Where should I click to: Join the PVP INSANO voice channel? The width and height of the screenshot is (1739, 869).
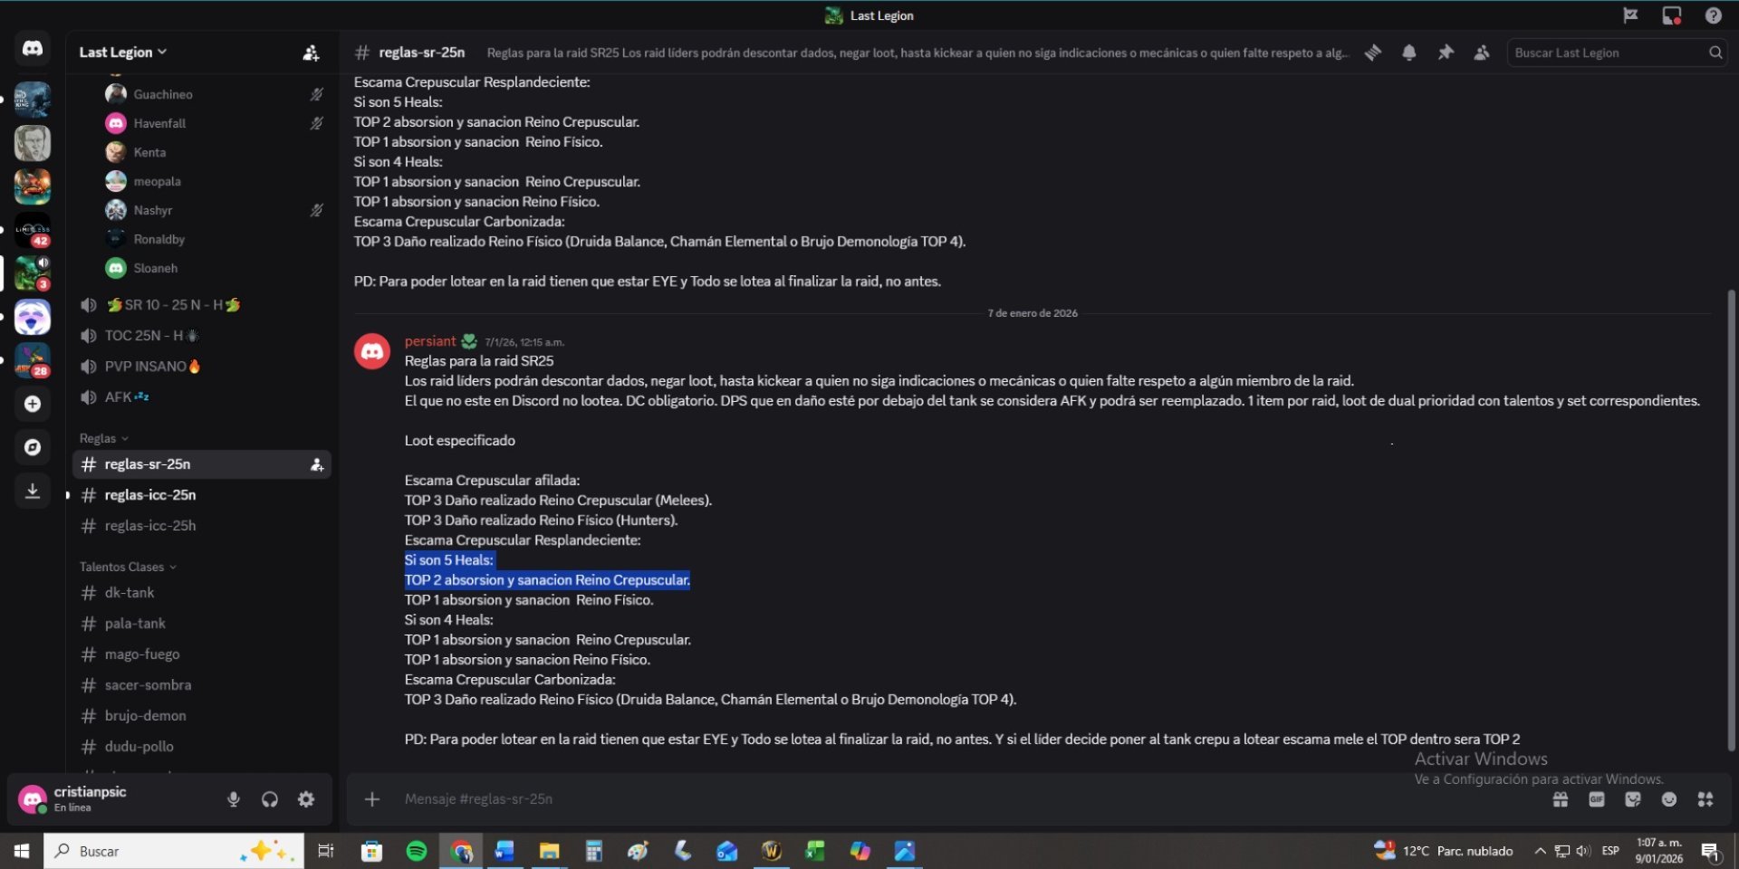click(x=145, y=367)
